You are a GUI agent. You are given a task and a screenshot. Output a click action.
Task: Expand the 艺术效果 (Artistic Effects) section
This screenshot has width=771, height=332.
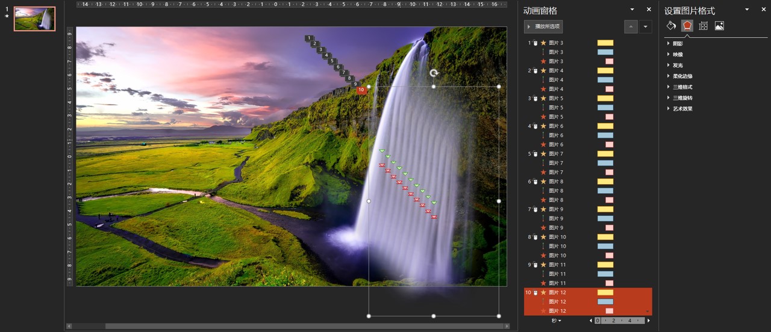click(x=682, y=109)
